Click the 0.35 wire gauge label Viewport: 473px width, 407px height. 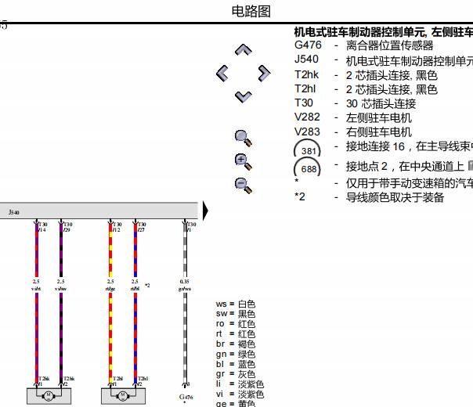coord(184,282)
